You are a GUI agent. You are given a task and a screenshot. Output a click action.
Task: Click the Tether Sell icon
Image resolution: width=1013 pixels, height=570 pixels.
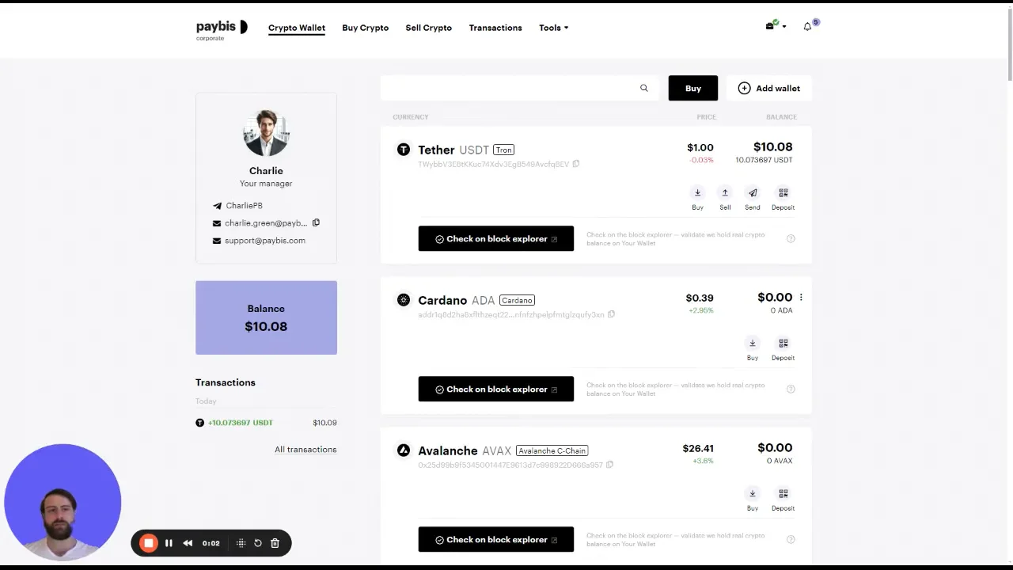tap(725, 198)
